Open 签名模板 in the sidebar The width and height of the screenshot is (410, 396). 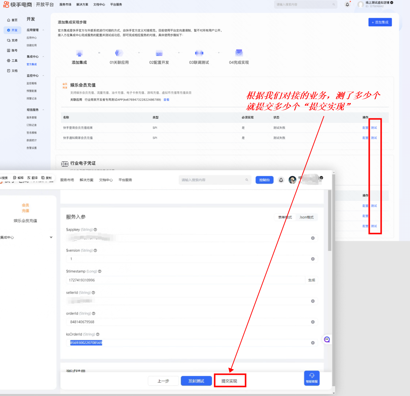tap(32, 133)
